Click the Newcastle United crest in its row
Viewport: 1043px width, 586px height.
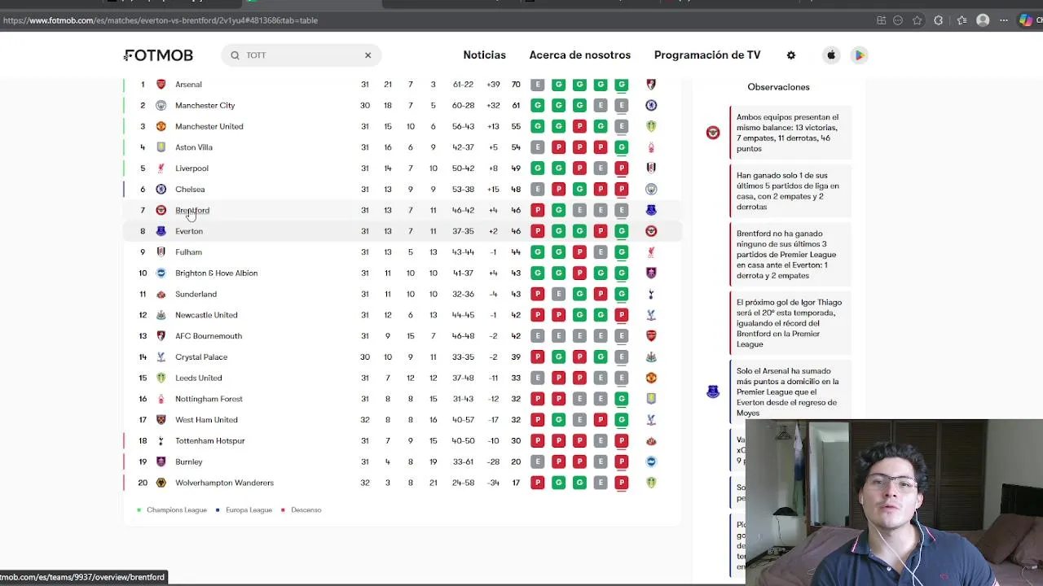[161, 315]
